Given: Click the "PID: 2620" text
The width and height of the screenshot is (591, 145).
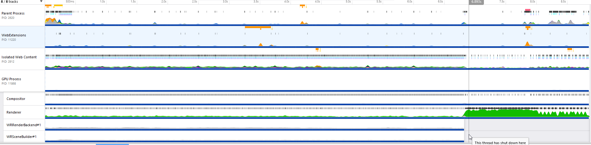Looking at the screenshot, I should [x=8, y=18].
